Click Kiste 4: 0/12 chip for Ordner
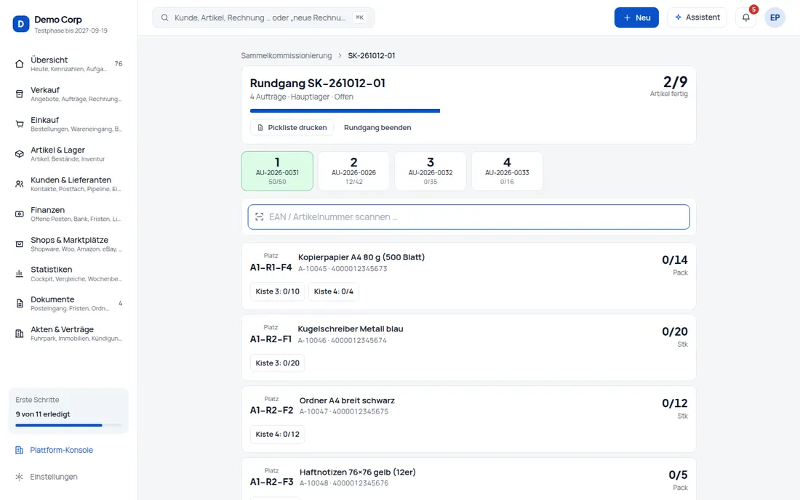This screenshot has width=800, height=500. tap(277, 435)
